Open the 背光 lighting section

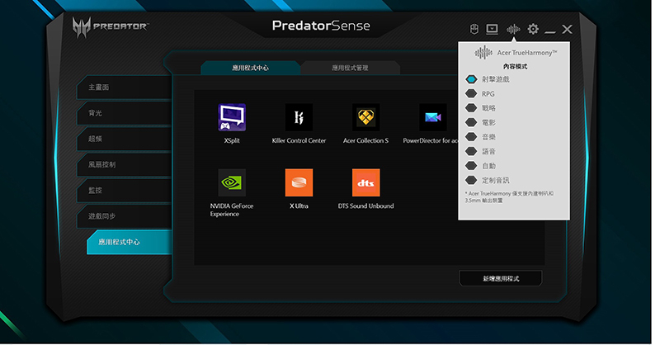(x=124, y=112)
